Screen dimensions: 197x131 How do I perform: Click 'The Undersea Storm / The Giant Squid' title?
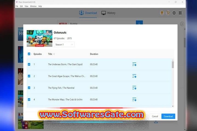pos(65,64)
